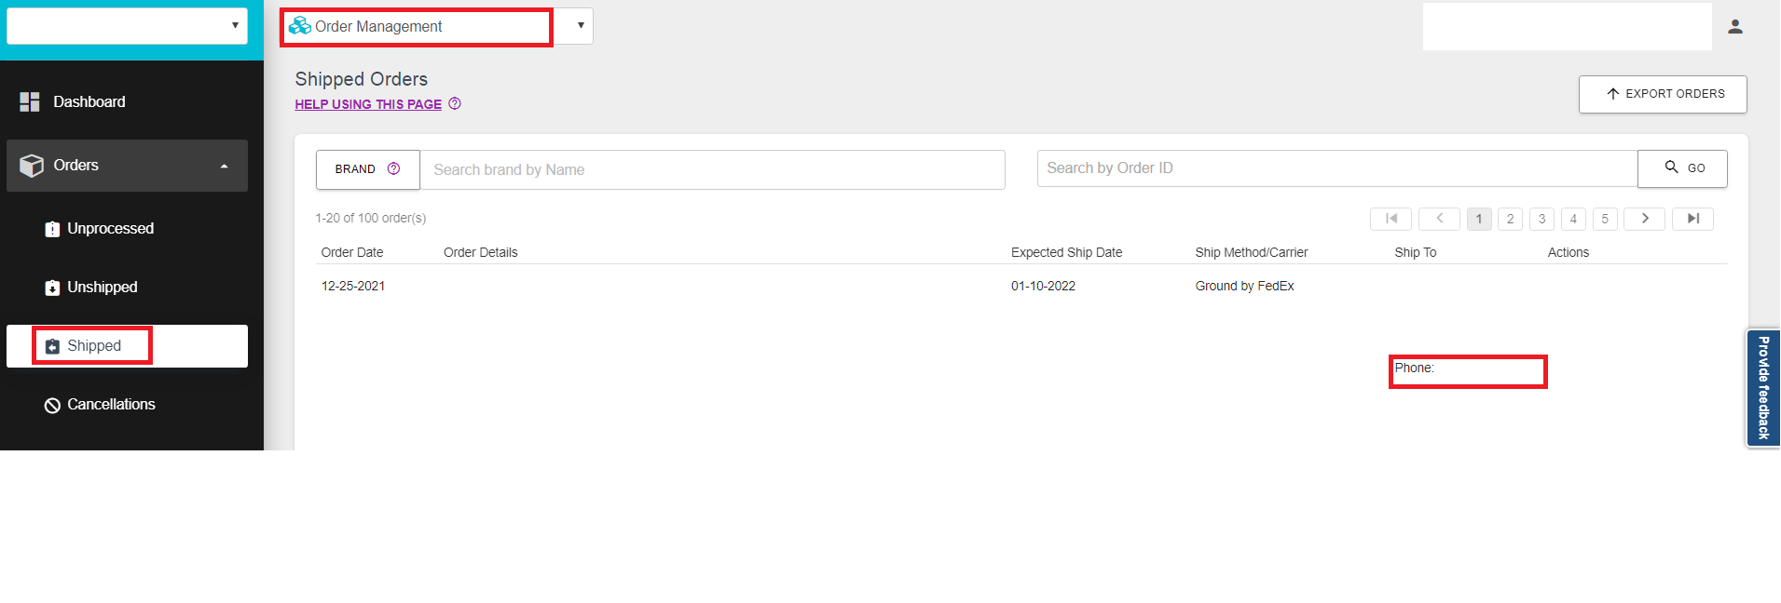Click the upload arrow on Export Orders
1781x603 pixels.
pyautogui.click(x=1612, y=94)
